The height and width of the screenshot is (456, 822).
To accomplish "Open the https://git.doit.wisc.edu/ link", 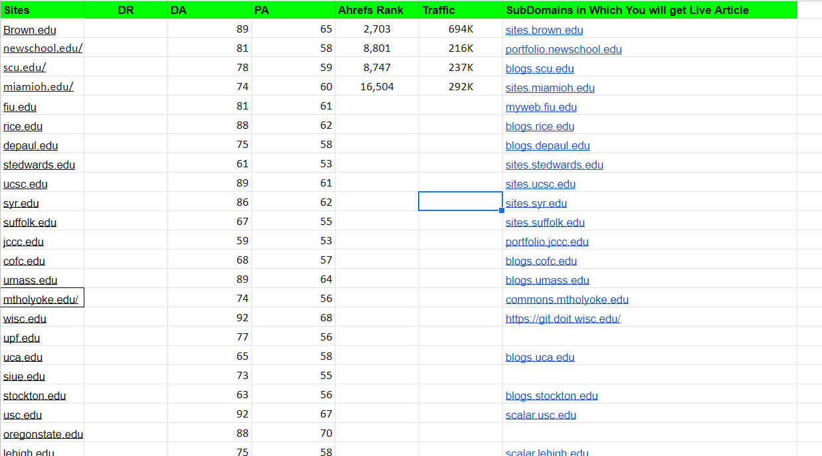I will tap(563, 319).
